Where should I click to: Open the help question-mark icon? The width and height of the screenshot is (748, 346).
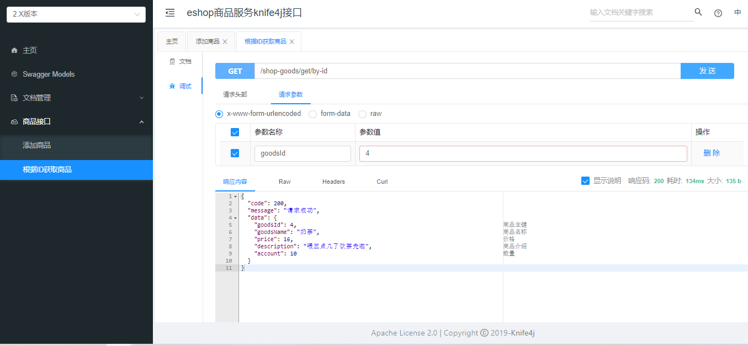(x=718, y=13)
